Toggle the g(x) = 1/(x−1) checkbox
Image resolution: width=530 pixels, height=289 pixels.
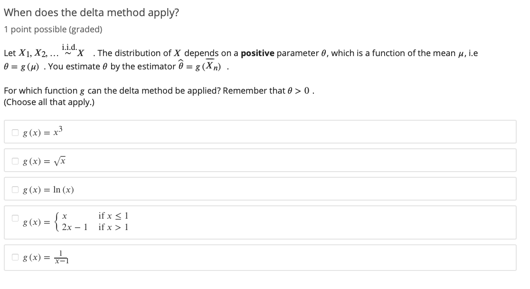point(15,257)
